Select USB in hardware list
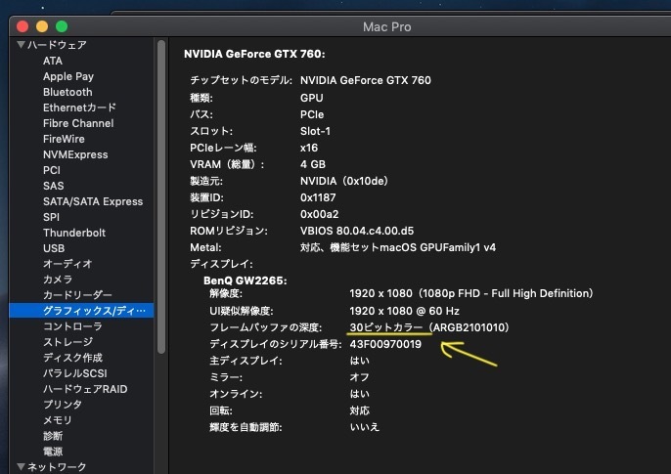 point(54,248)
